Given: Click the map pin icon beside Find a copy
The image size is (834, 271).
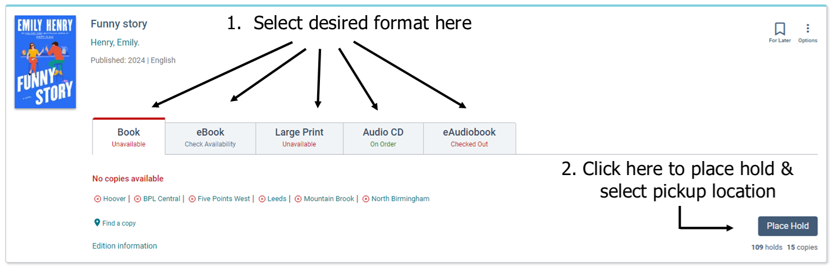Looking at the screenshot, I should click(x=97, y=223).
